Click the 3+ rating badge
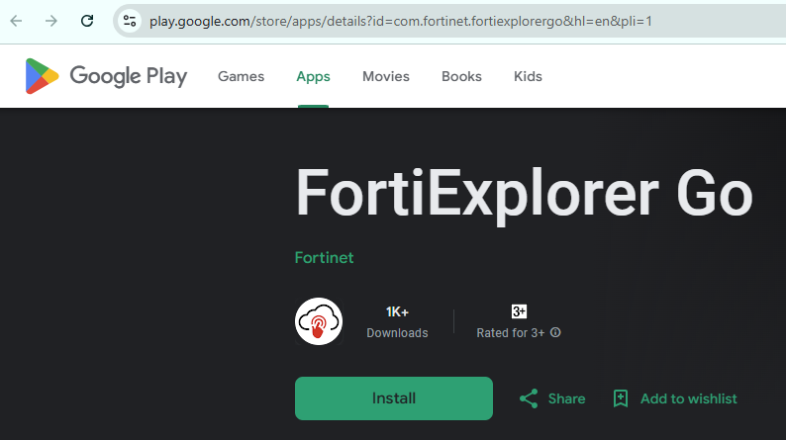Screen dimensions: 786x440 [519, 311]
